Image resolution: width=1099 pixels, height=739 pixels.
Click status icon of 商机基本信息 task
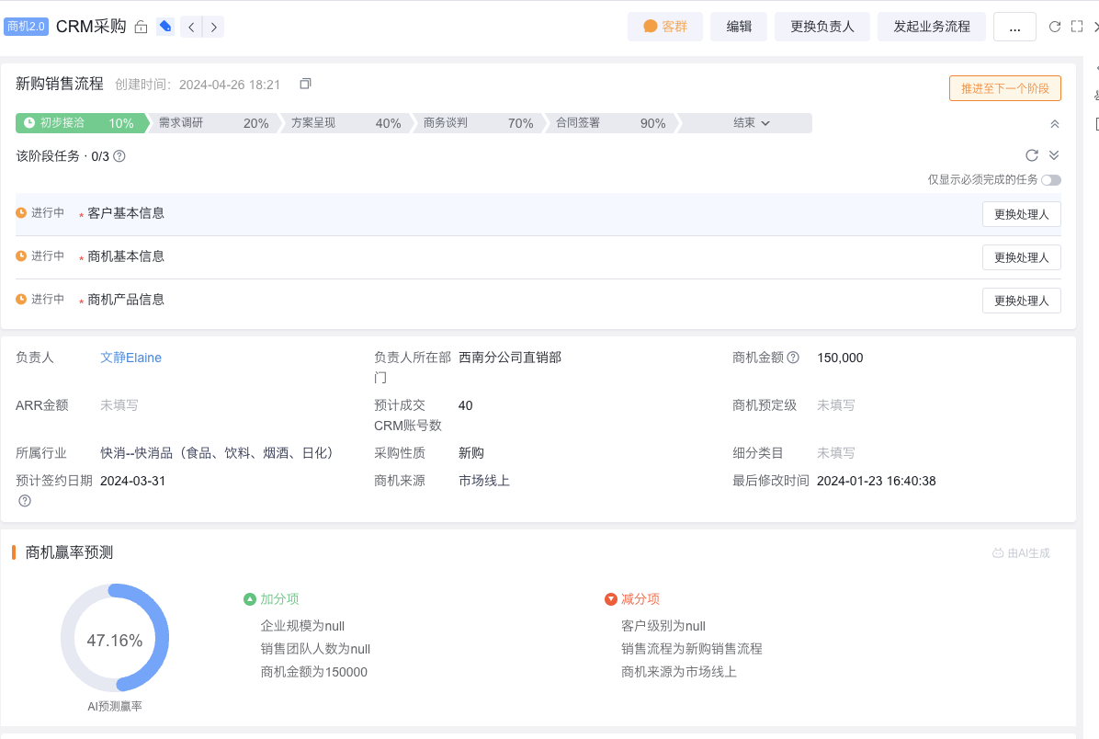21,256
